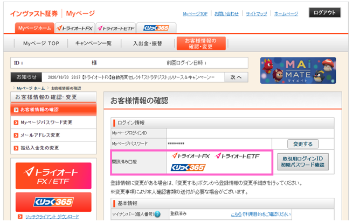This screenshot has width=353, height=223.
Task: Click トライオートETF logo in 開設済み口座 row
Action: click(238, 156)
